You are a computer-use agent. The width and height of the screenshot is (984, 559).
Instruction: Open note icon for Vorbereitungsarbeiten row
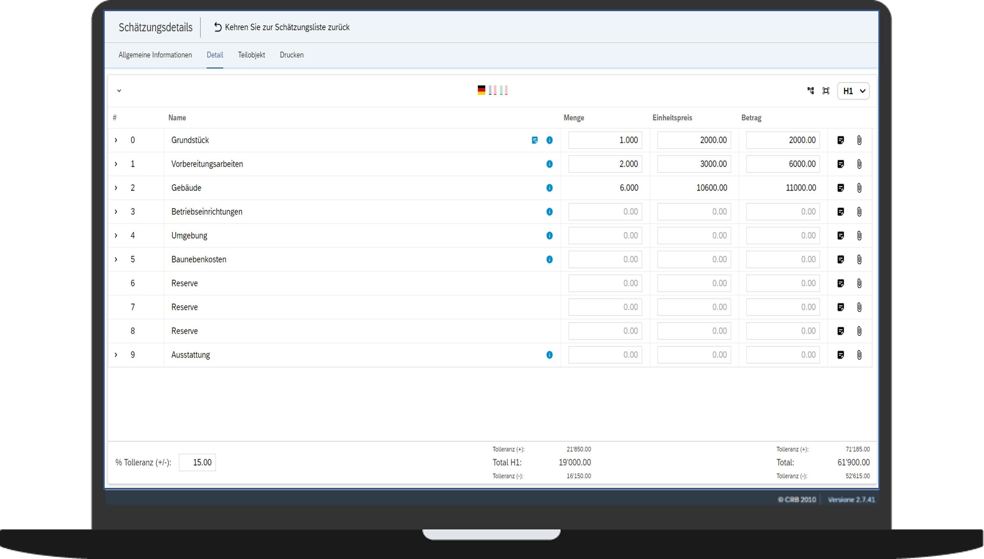coord(840,164)
